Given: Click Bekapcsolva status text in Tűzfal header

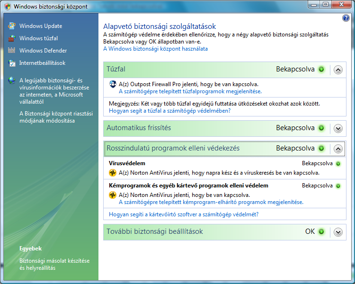Looking at the screenshot, I should click(295, 69).
